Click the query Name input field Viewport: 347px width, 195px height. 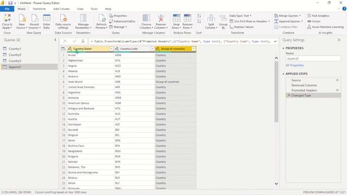[x=313, y=58]
